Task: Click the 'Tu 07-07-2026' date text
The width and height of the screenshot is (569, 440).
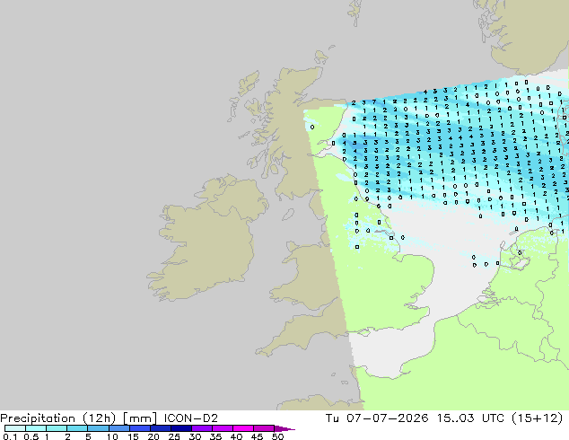Action: click(x=377, y=418)
